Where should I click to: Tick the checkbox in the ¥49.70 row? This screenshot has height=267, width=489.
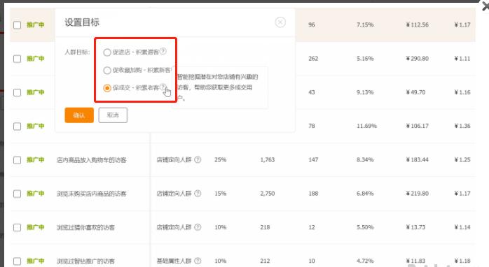click(x=17, y=92)
